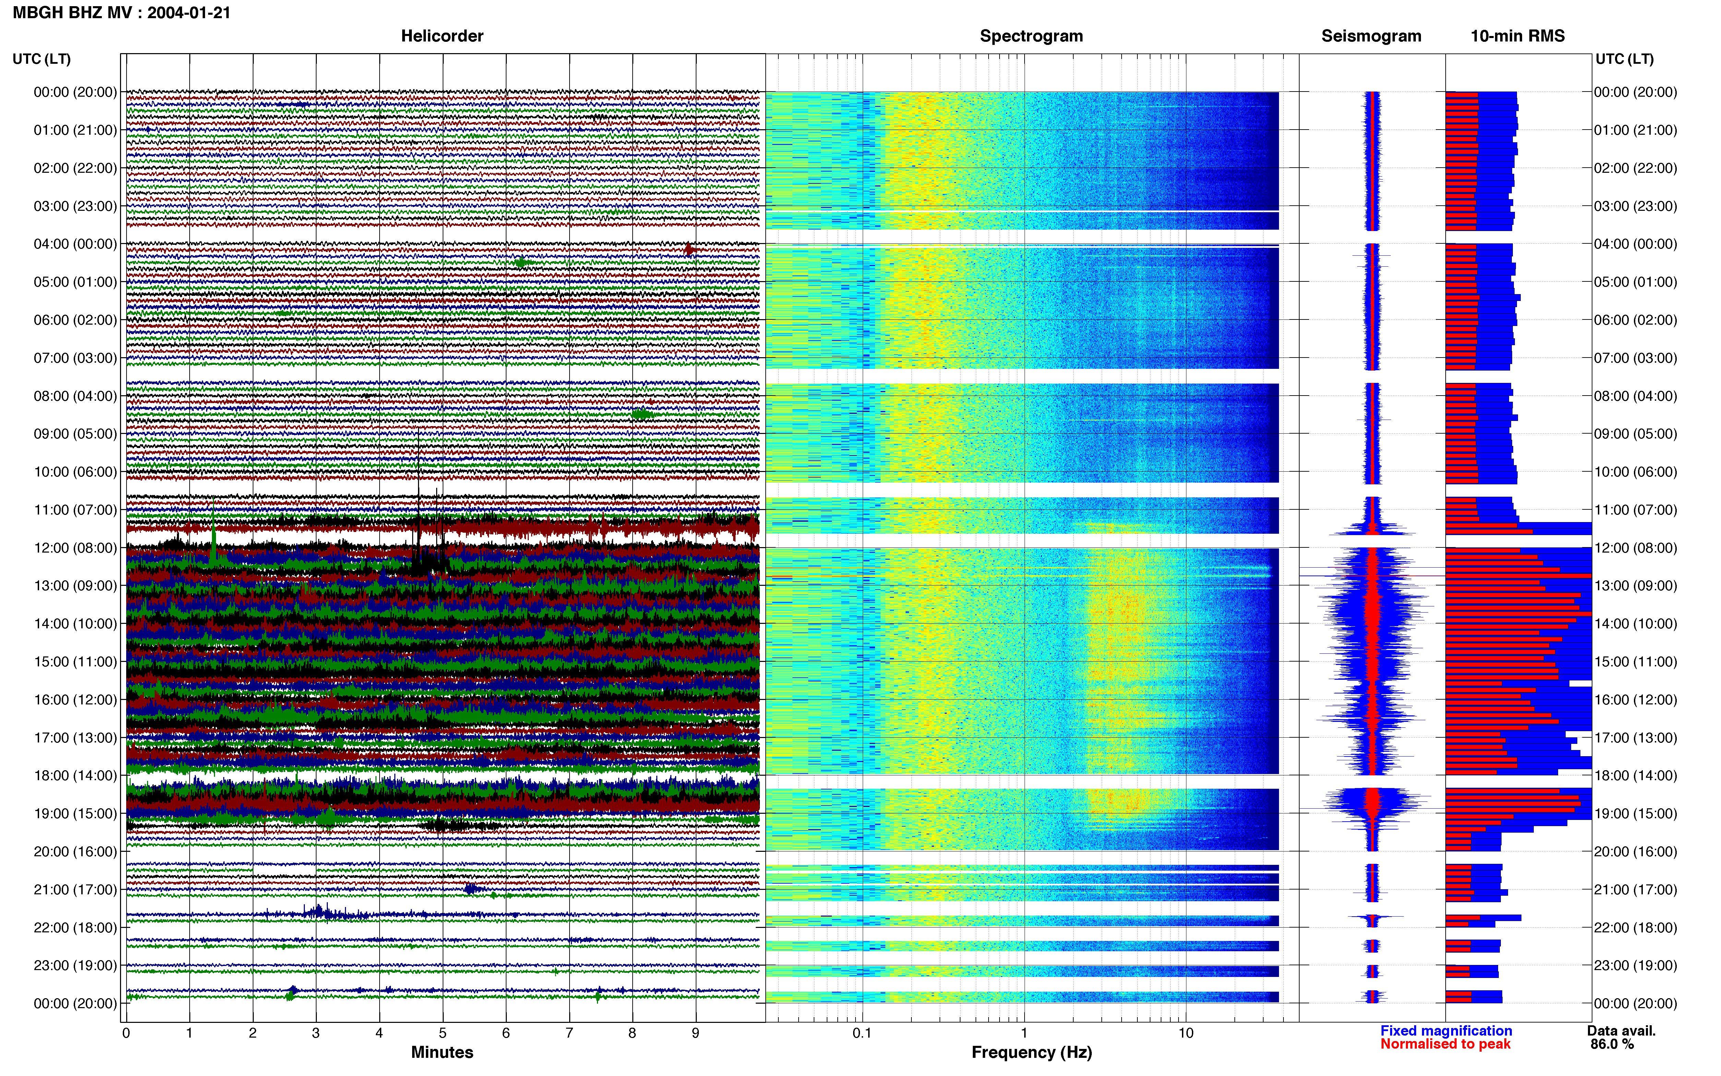This screenshot has height=1076, width=1721.
Task: Click the 0.1 frequency tick label
Action: coord(862,1032)
